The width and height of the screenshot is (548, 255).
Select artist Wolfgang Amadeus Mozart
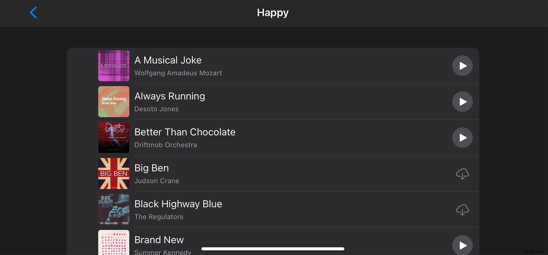coord(178,73)
